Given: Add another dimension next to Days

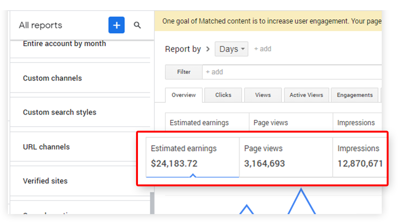Looking at the screenshot, I should [262, 49].
